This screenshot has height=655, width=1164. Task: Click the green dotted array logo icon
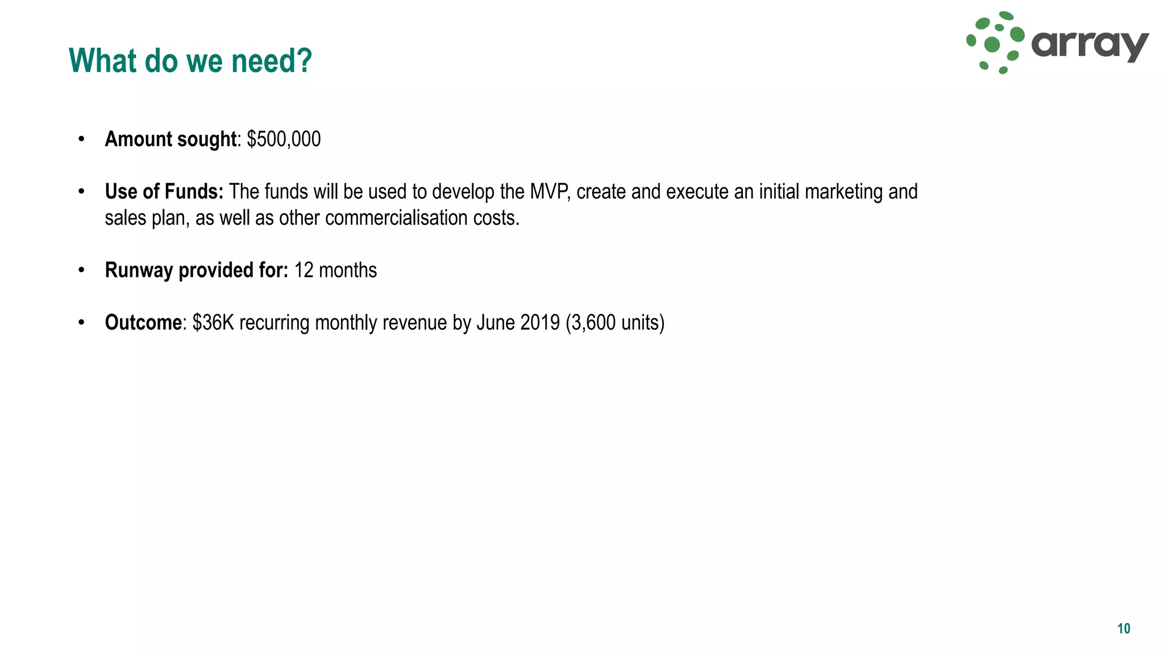coord(995,43)
